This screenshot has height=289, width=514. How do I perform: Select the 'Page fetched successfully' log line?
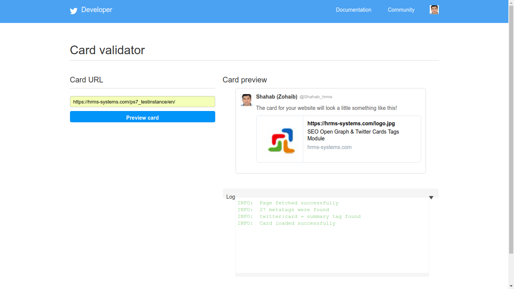288,203
